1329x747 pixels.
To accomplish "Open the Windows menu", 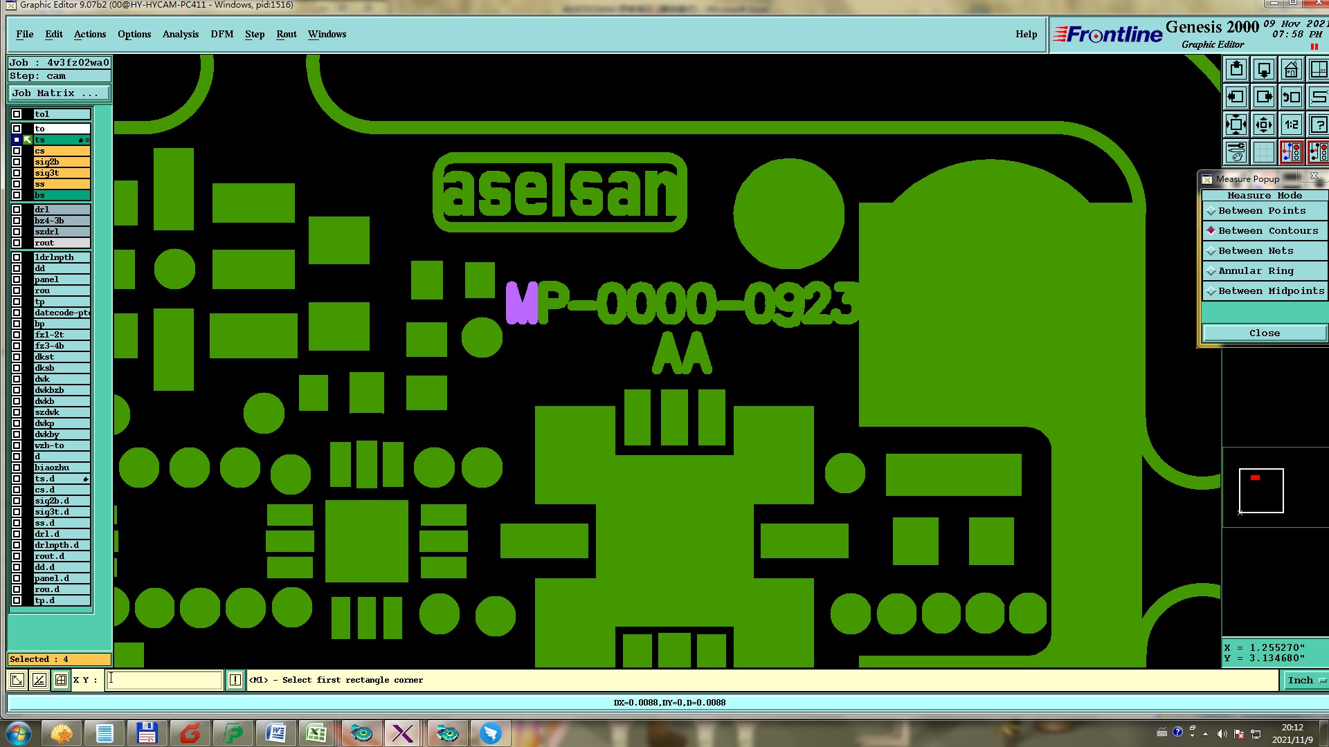I will [327, 34].
